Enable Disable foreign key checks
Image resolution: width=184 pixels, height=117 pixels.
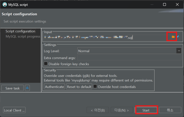click(46, 64)
